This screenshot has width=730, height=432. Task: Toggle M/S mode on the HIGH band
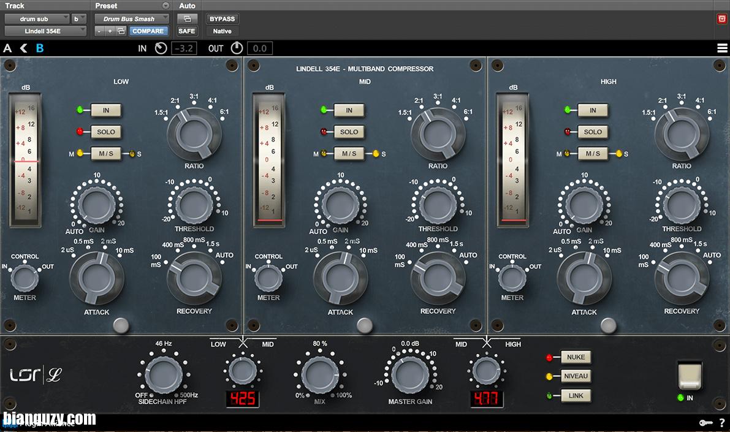(x=591, y=153)
